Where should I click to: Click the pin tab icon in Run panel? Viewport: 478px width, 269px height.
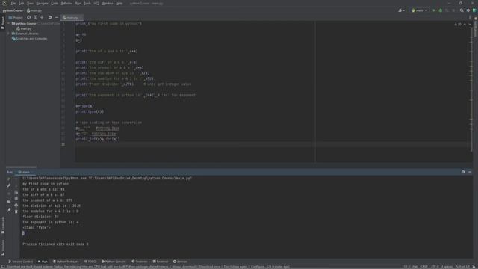[x=9, y=210]
